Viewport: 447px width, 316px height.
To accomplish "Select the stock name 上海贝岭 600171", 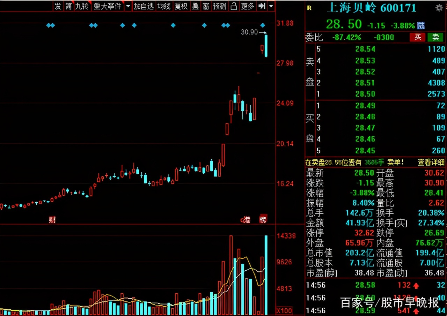I will coord(372,8).
